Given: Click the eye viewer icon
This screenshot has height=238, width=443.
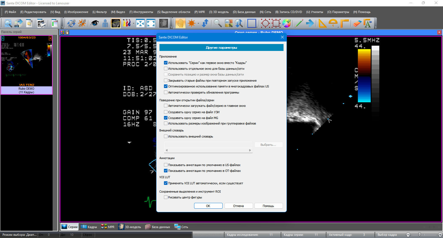Looking at the screenshot, I should pos(95,23).
